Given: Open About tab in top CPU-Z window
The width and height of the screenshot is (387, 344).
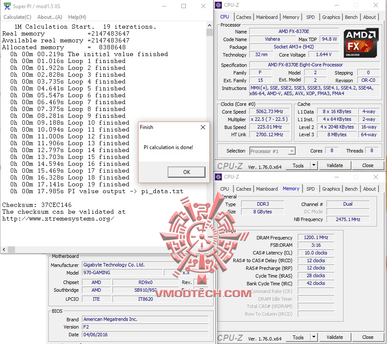Looking at the screenshot, I should (x=369, y=17).
